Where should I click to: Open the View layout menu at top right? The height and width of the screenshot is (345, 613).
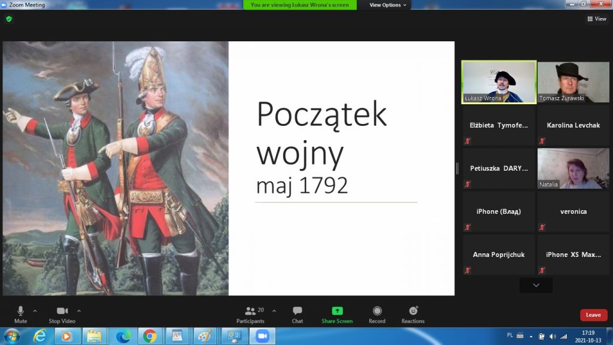(x=596, y=19)
